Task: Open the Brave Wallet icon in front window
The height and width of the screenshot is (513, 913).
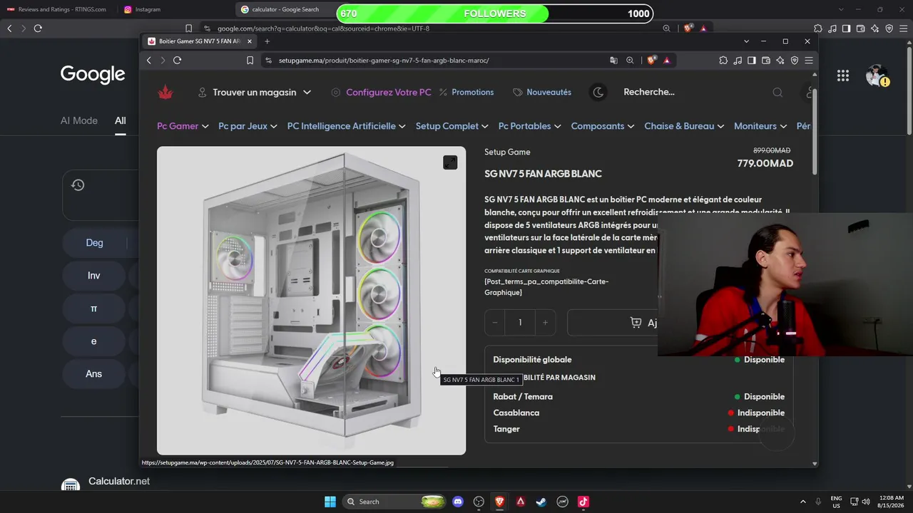Action: (766, 61)
